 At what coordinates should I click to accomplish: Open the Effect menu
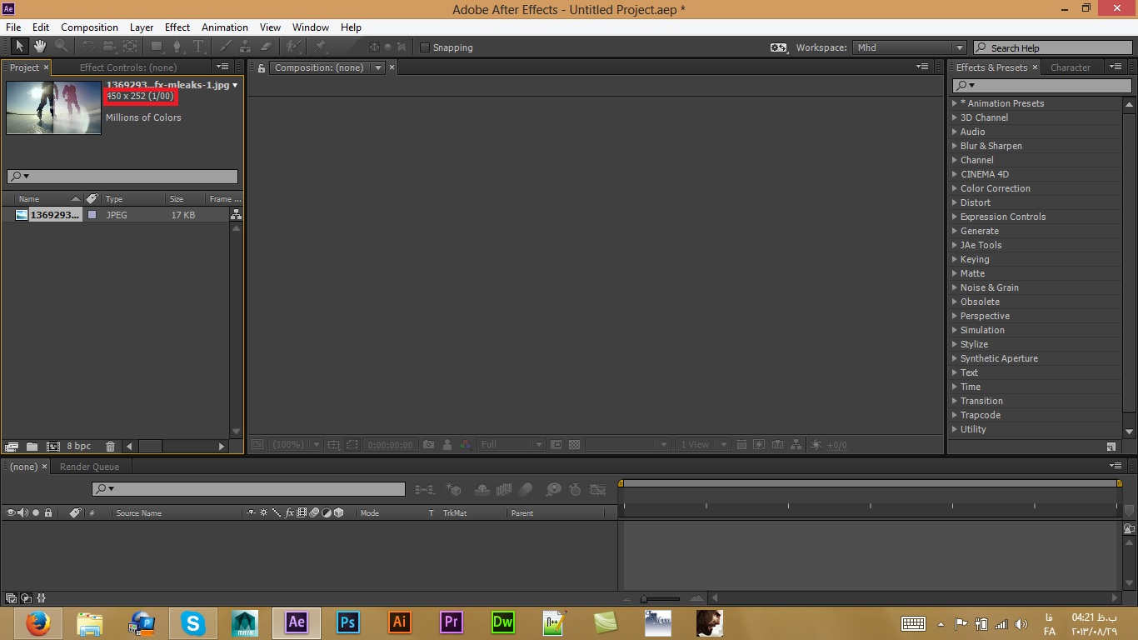coord(177,27)
